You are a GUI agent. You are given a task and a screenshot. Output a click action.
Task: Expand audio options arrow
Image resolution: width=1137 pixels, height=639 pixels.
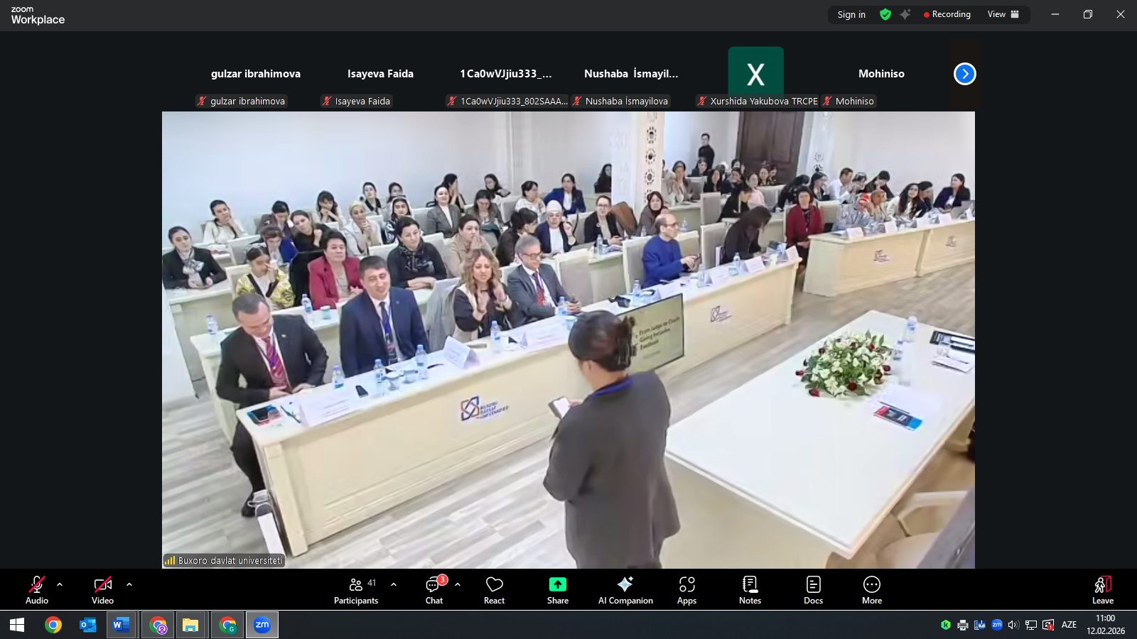pyautogui.click(x=60, y=584)
